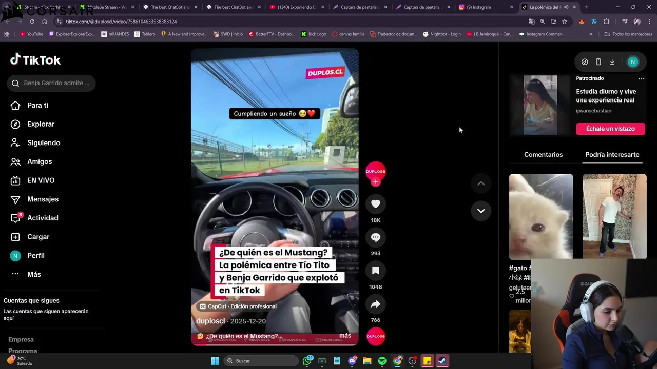Open Empresa footer link
The height and width of the screenshot is (369, 657).
click(x=21, y=339)
